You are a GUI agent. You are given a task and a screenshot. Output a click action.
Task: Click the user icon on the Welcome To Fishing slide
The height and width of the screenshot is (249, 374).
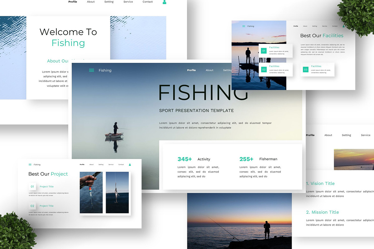pyautogui.click(x=165, y=2)
